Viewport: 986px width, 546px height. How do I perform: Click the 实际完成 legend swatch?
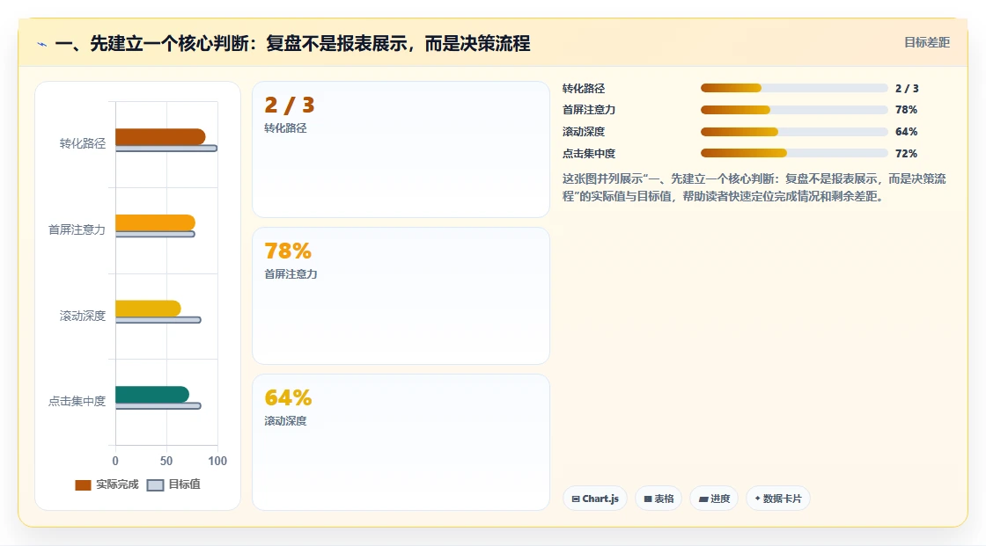83,485
